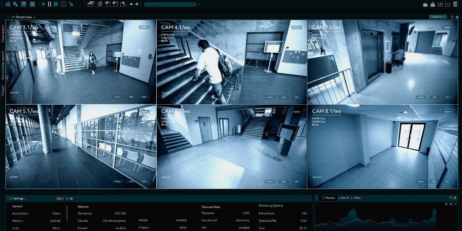Click the gear icon beside Add-ins
This screenshot has height=231, width=462.
[x=457, y=17]
